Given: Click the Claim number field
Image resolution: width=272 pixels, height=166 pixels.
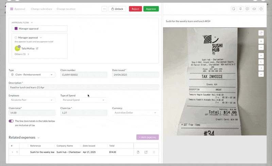Looking at the screenshot, I should tap(84, 75).
